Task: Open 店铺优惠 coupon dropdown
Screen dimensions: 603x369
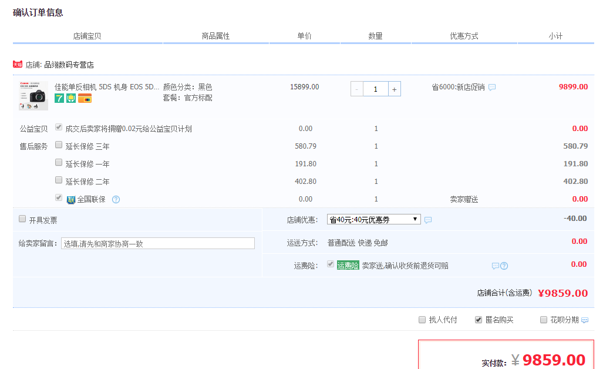Action: point(374,219)
